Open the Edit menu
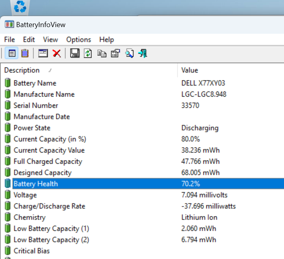The image size is (284, 259). pos(29,40)
